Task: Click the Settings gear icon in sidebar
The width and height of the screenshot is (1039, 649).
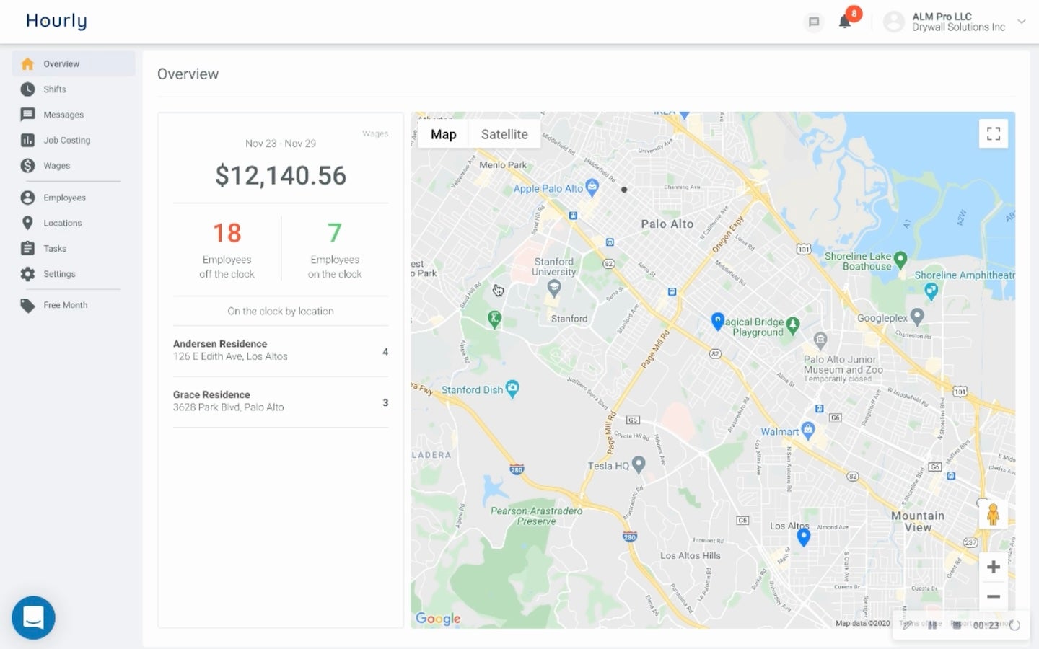Action: point(27,274)
